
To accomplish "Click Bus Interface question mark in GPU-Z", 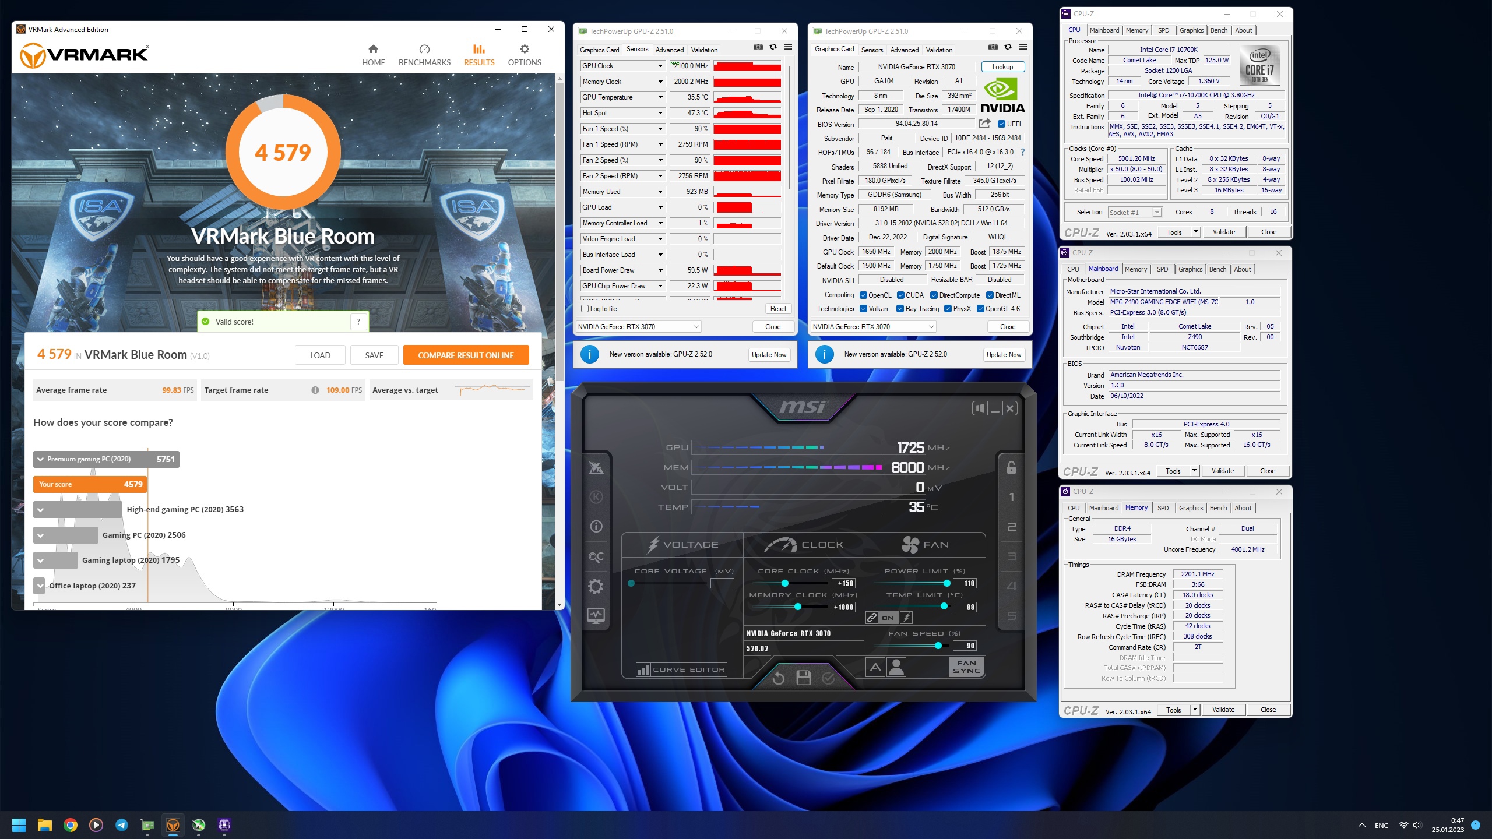I will pyautogui.click(x=1022, y=152).
